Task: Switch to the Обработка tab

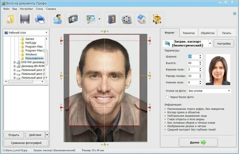Action: pos(207,33)
